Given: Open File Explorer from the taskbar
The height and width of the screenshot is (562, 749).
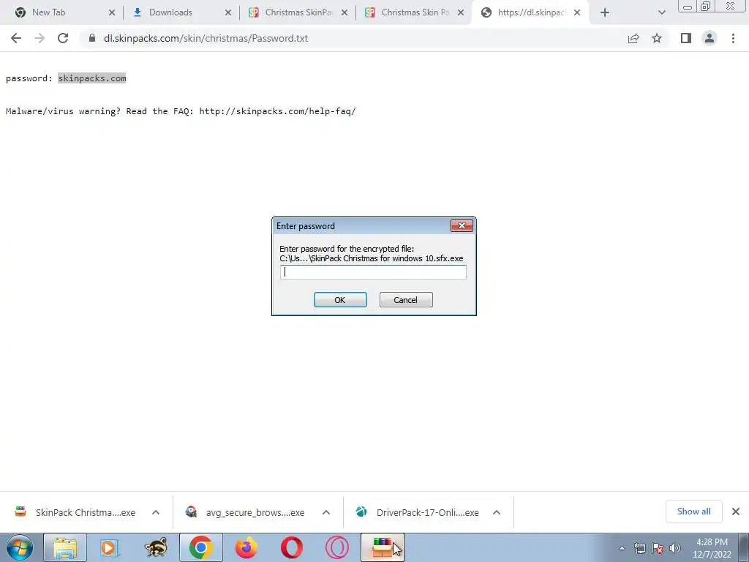Looking at the screenshot, I should (65, 547).
